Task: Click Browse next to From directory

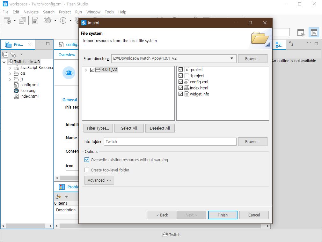Action: [252, 59]
